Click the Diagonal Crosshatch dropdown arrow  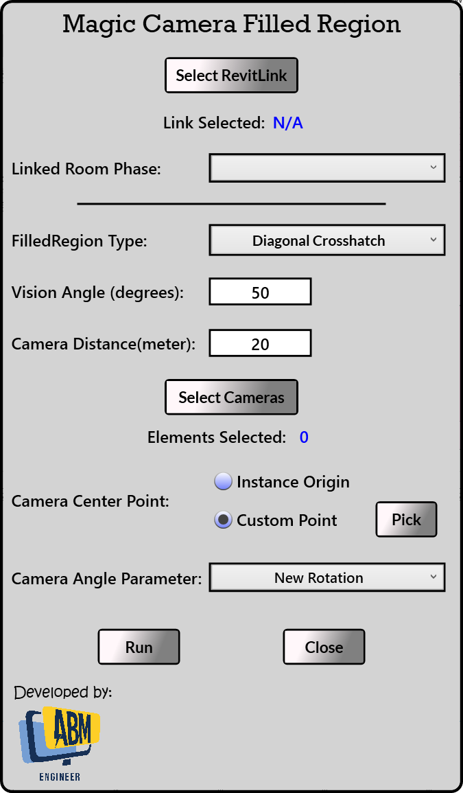[433, 240]
